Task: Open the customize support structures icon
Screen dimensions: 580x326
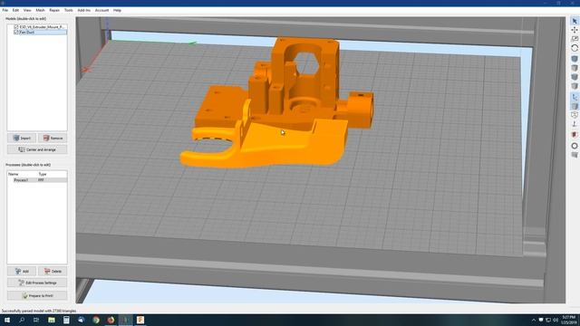Action: (575, 155)
